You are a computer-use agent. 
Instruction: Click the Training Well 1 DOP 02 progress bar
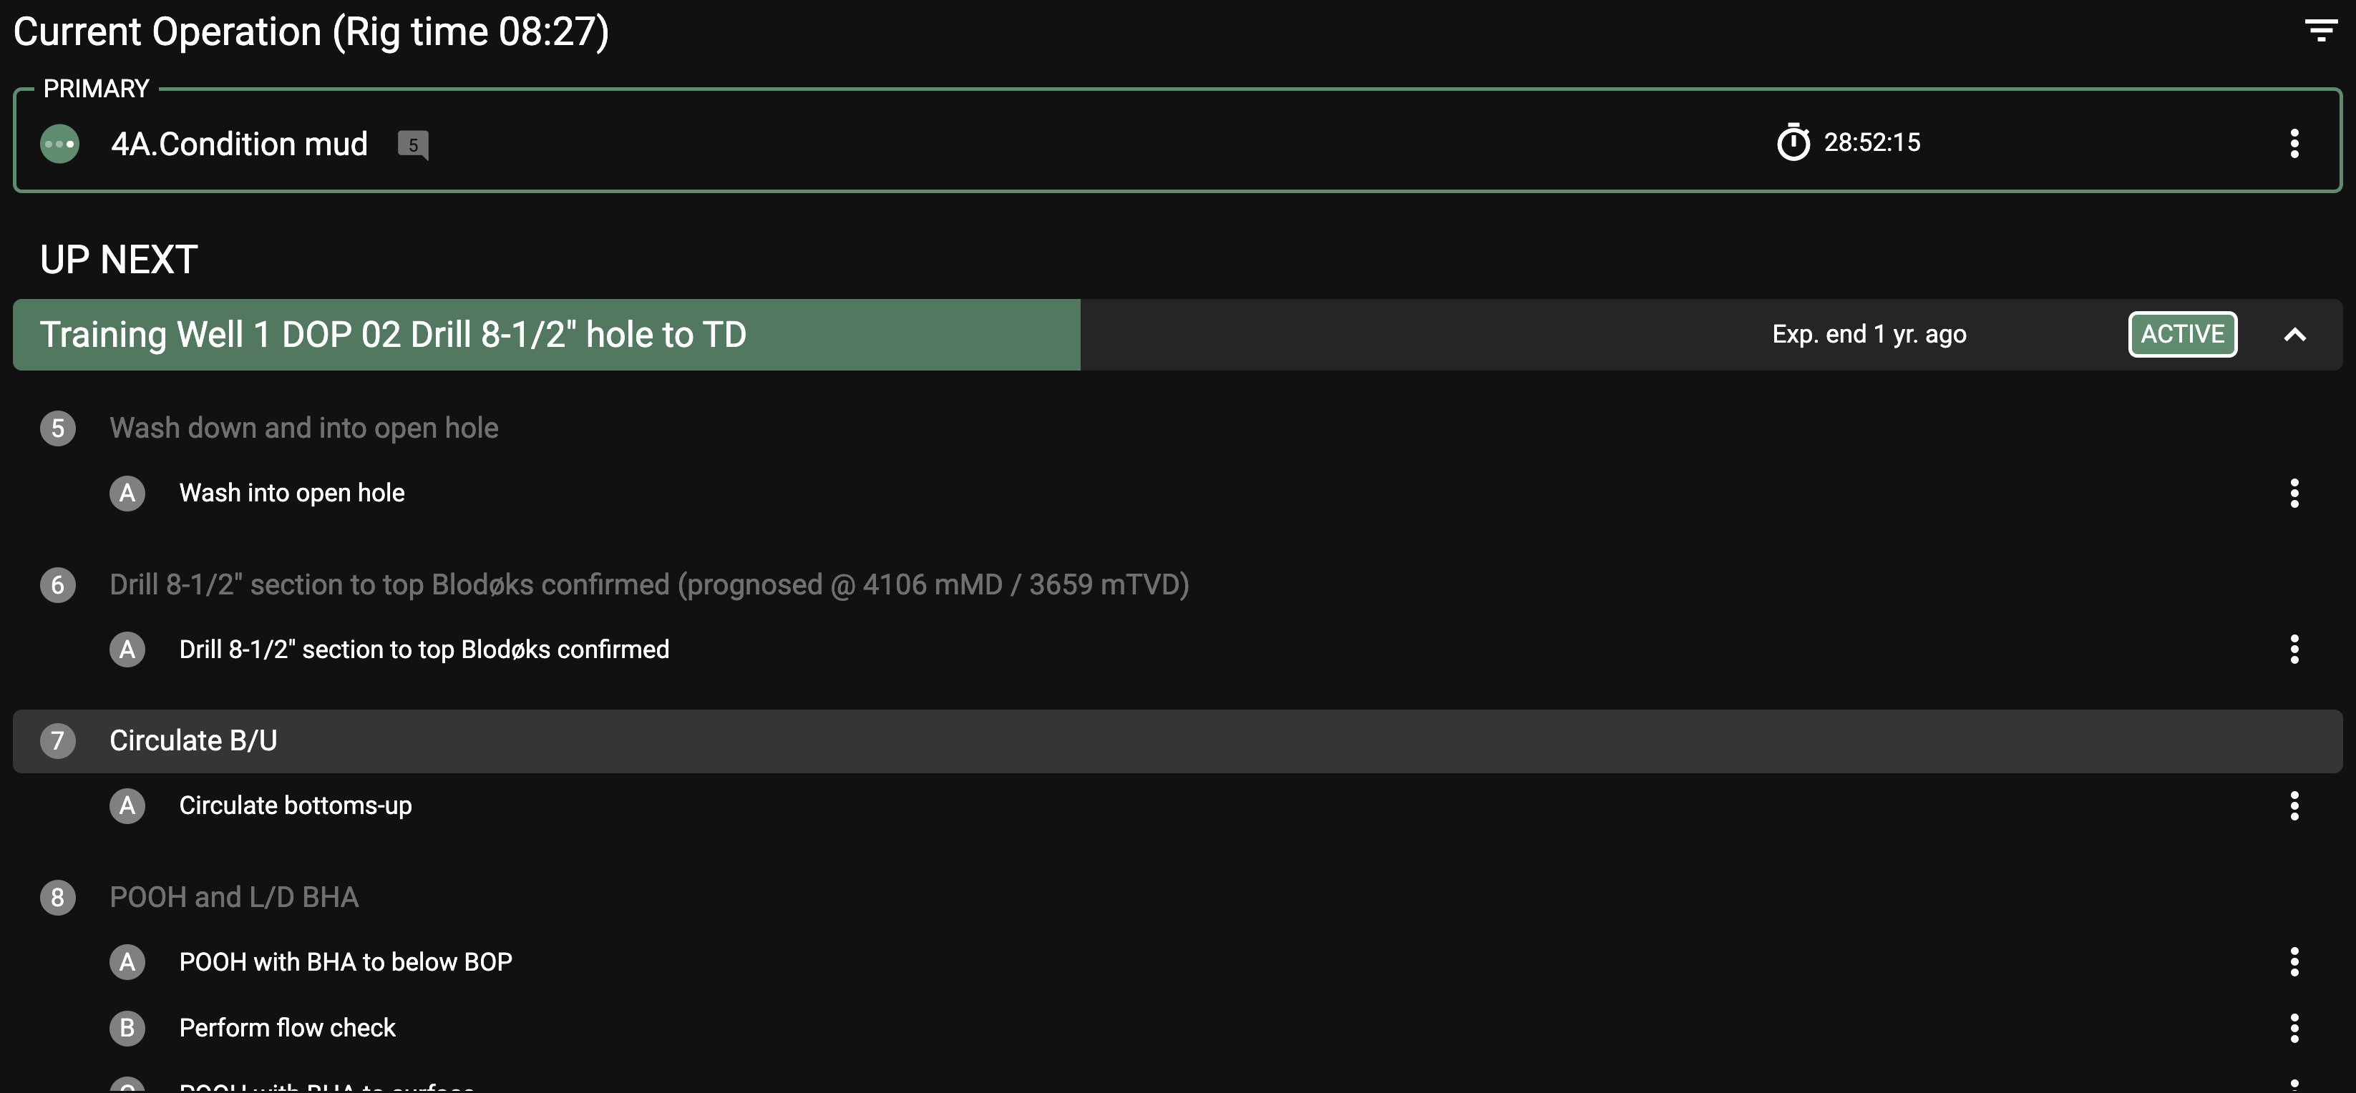tap(546, 335)
